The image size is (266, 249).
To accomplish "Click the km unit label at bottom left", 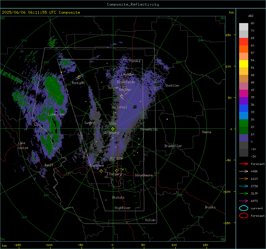I will (x=4, y=246).
